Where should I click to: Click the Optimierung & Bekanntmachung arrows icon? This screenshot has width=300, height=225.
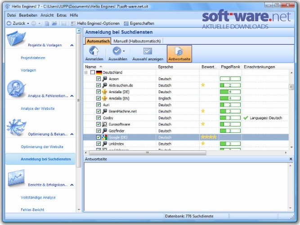coord(16,127)
